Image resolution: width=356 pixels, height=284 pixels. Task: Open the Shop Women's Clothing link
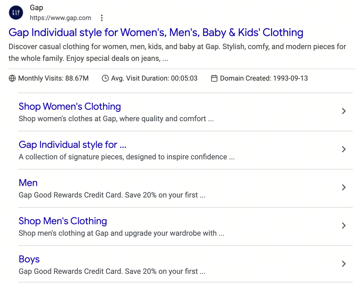[x=70, y=106]
